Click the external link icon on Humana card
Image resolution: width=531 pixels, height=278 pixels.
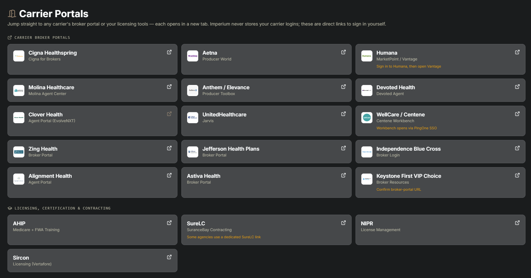(517, 52)
